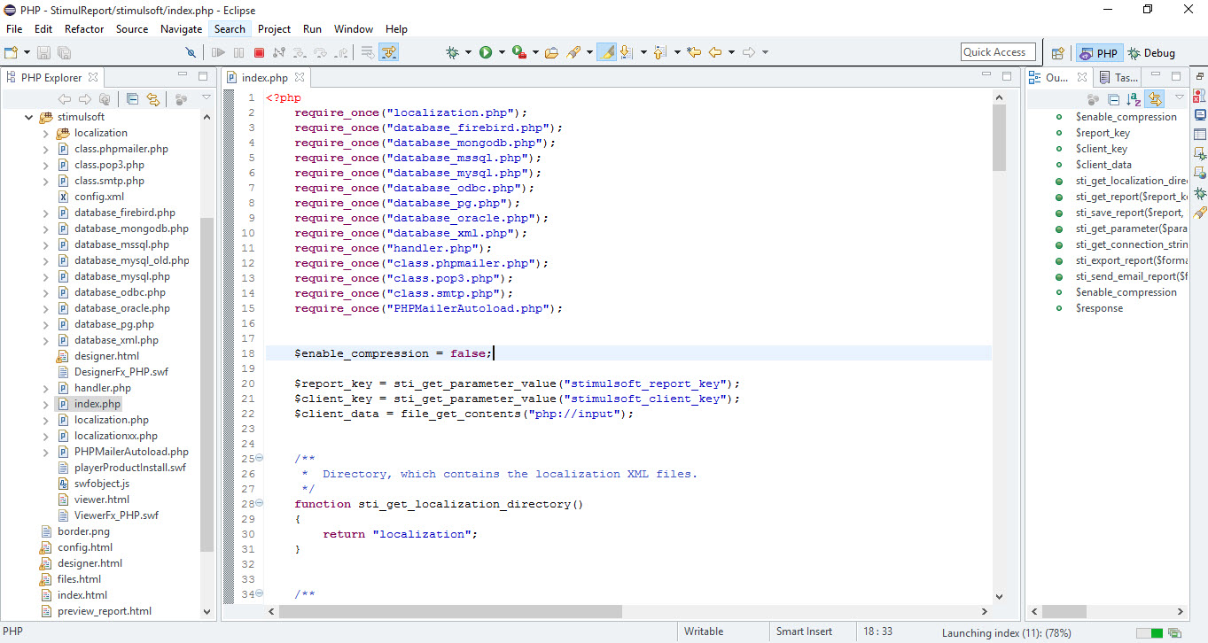Click the Next Annotation icon

[x=627, y=52]
